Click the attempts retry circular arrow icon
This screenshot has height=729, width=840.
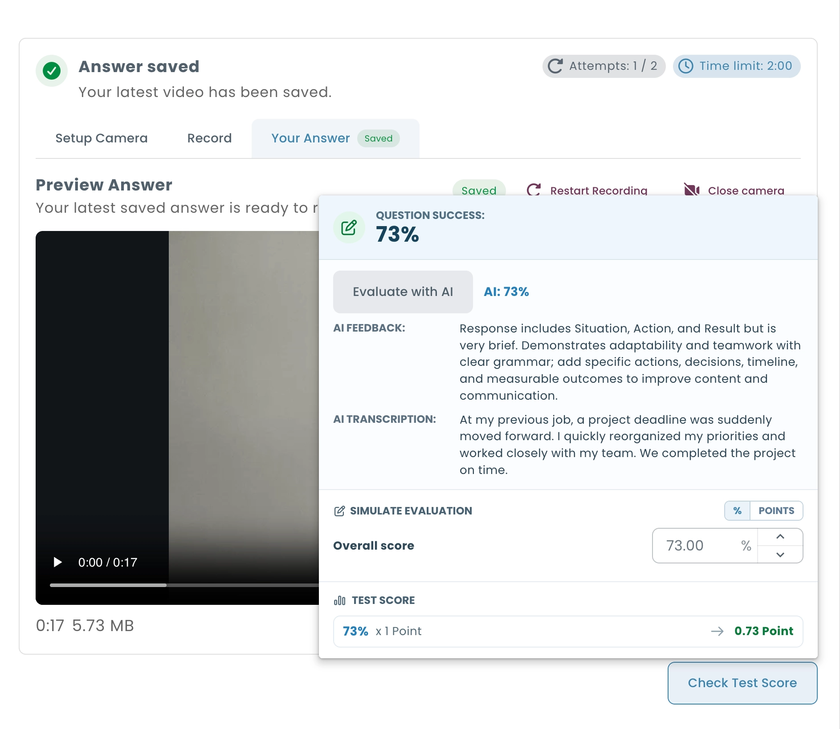tap(555, 66)
